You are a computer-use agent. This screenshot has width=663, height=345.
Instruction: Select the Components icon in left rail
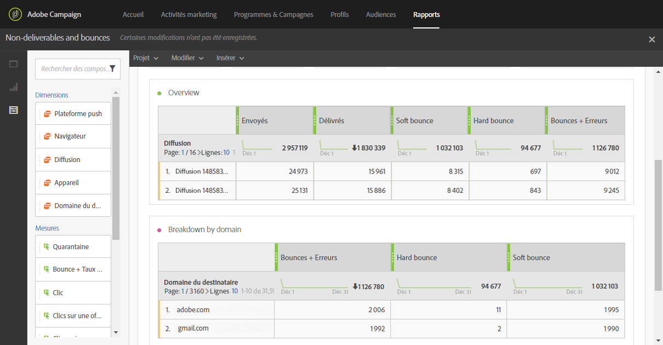coord(14,110)
